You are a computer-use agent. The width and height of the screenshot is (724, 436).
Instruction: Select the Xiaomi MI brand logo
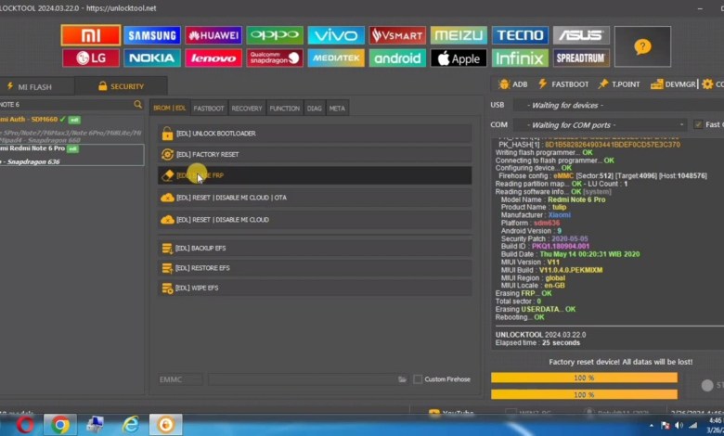pyautogui.click(x=90, y=35)
